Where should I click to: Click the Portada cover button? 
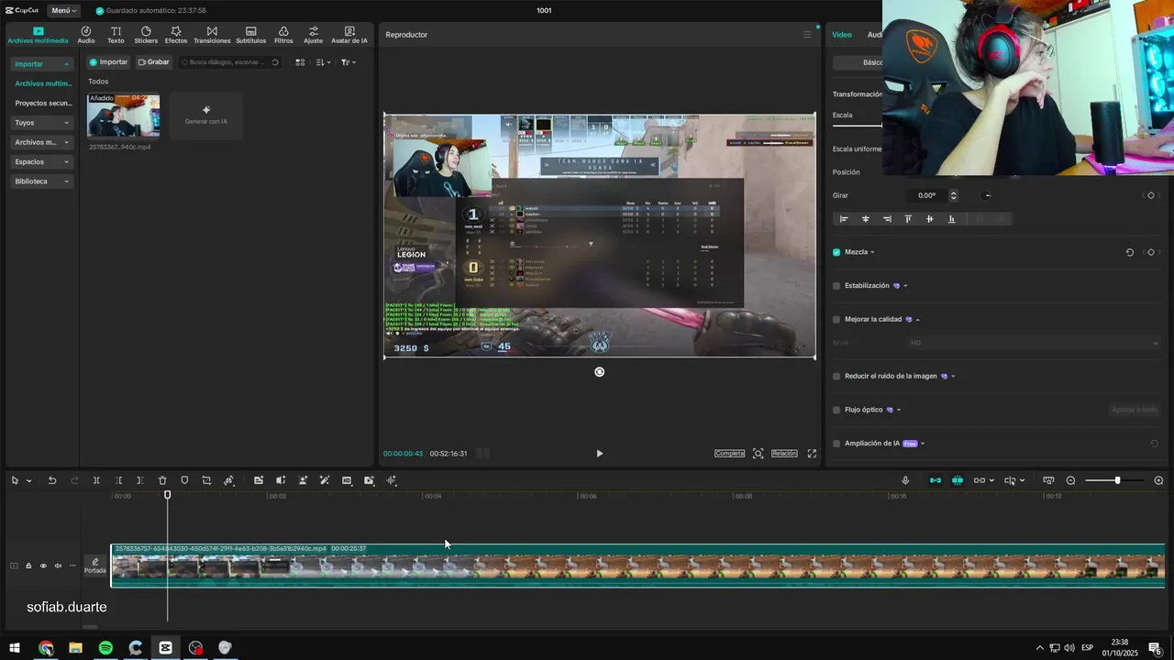tap(95, 566)
